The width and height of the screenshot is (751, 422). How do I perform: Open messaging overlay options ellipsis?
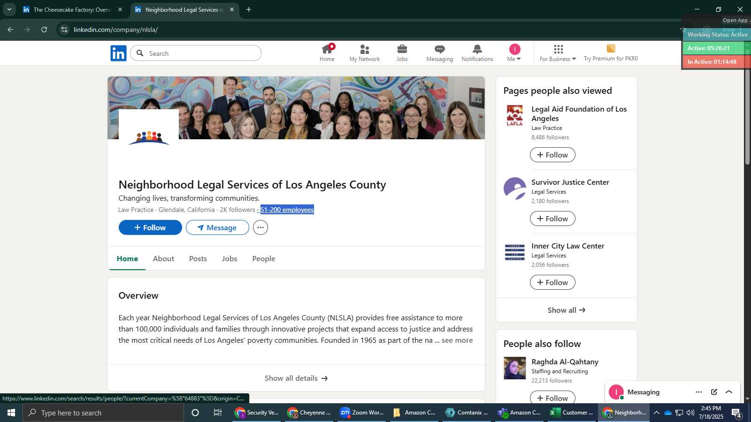pyautogui.click(x=699, y=392)
